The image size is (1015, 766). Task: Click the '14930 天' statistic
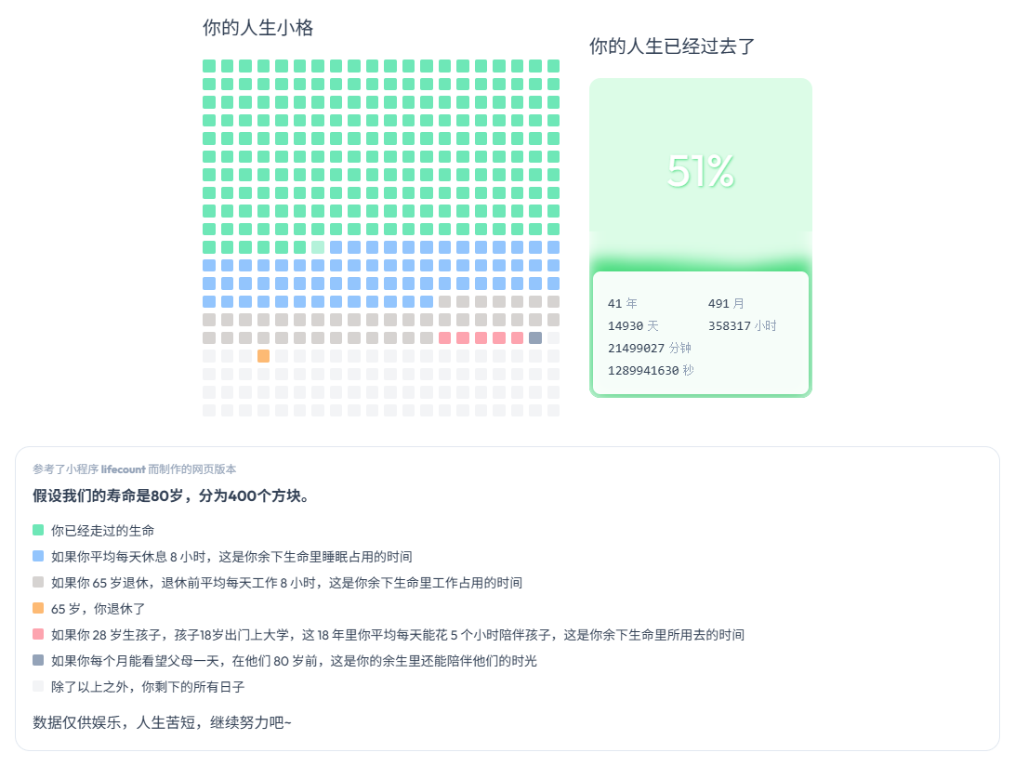pos(633,325)
